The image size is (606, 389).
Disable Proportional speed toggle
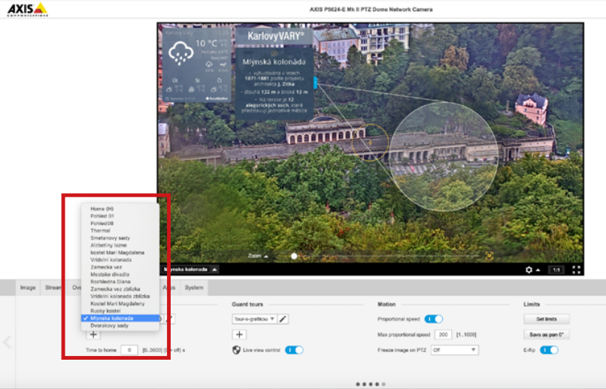434,319
